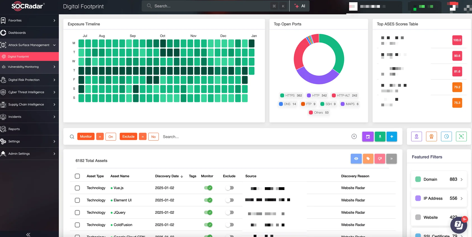Click the orange Monitor filter button

(86, 137)
